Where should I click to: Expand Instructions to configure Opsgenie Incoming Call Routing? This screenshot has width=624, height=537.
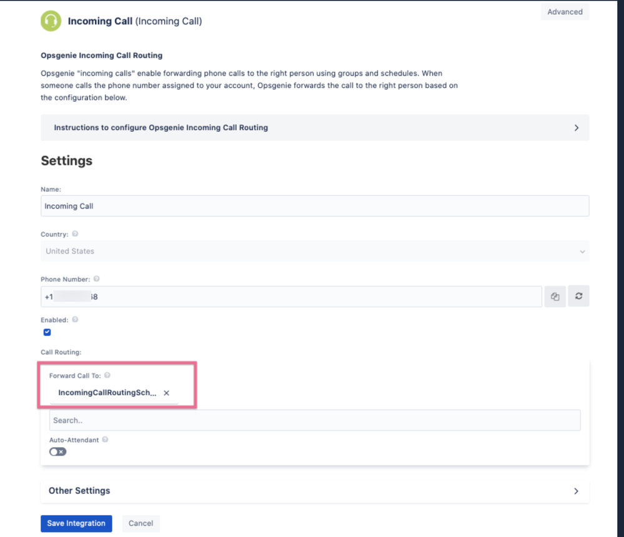(315, 127)
